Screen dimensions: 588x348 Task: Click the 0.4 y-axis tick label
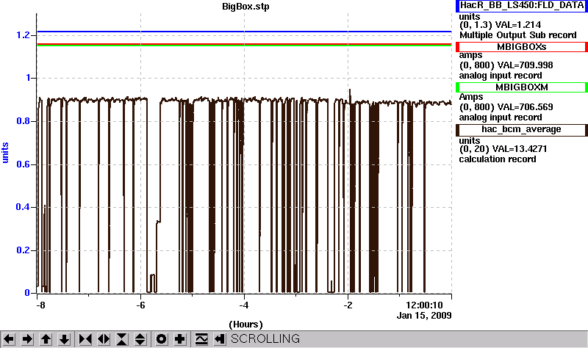click(x=23, y=207)
